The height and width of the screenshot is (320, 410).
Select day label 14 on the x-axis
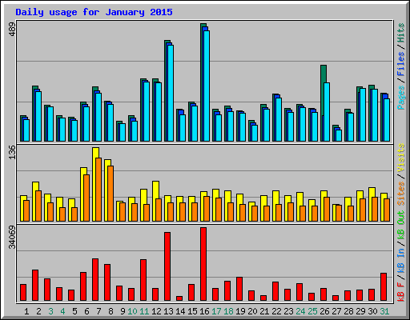point(180,311)
